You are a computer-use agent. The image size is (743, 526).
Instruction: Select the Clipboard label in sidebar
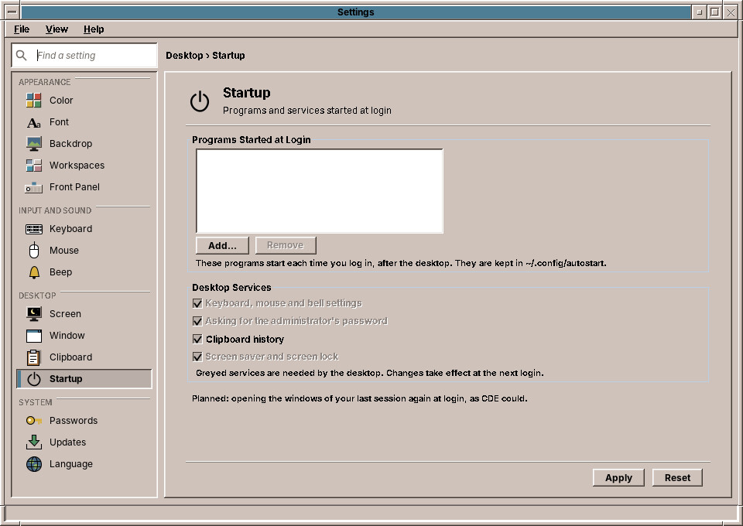(70, 357)
